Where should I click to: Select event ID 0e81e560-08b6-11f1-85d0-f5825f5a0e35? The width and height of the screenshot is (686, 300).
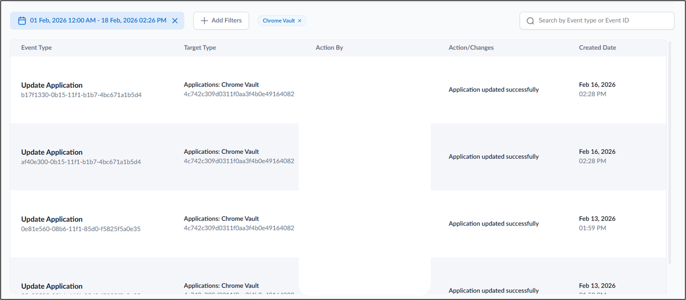81,229
